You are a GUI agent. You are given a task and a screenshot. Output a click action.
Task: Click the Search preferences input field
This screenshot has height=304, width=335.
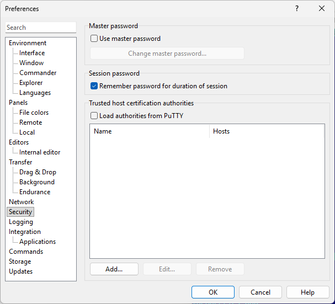pyautogui.click(x=41, y=28)
